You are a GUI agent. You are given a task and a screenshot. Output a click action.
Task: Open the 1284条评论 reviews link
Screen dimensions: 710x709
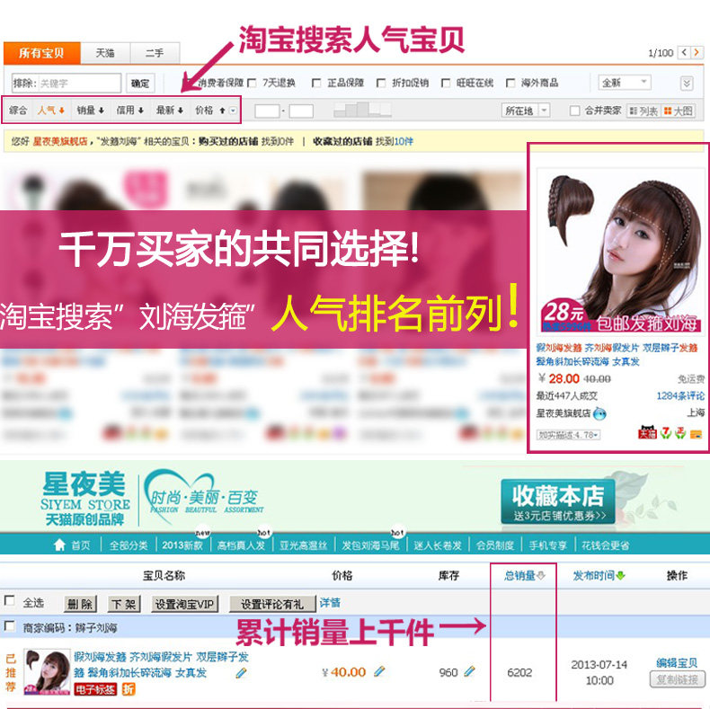[680, 396]
